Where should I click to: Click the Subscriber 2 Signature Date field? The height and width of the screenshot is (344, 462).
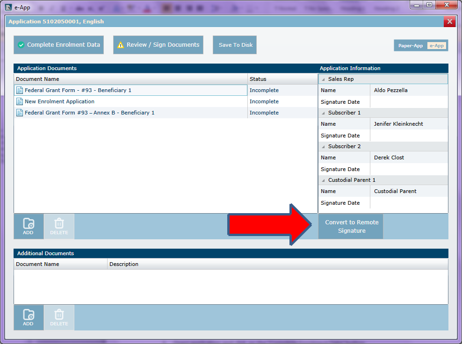(408, 169)
